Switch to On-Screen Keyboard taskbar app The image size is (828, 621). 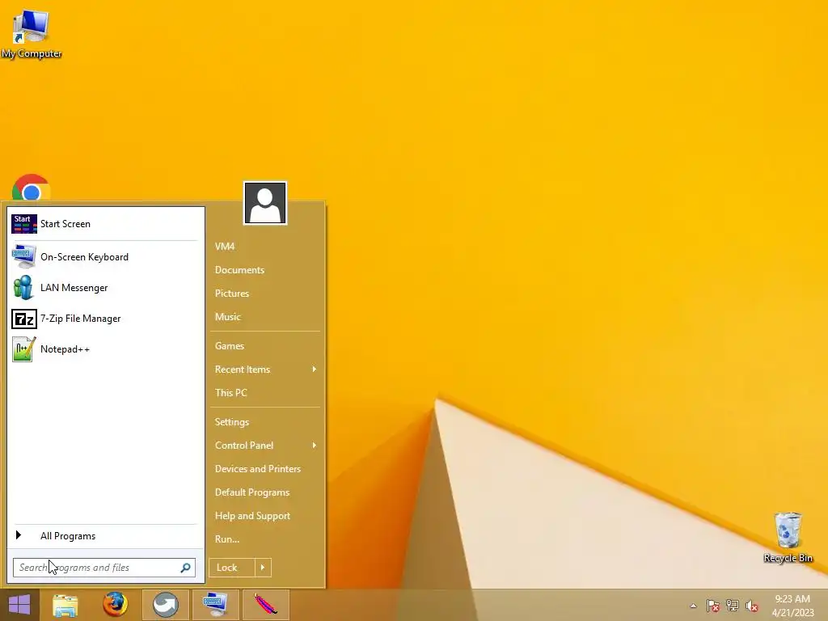click(x=215, y=605)
